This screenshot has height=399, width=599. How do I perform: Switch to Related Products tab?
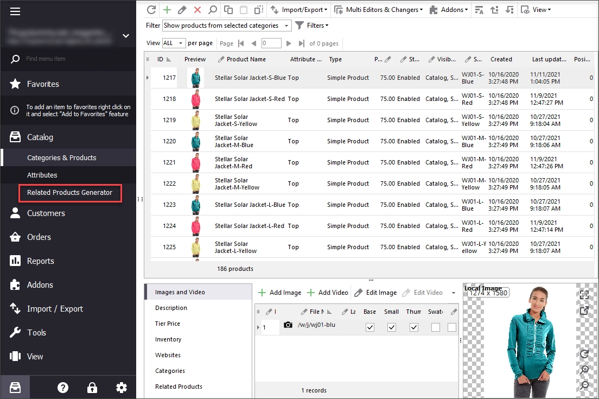[x=179, y=387]
